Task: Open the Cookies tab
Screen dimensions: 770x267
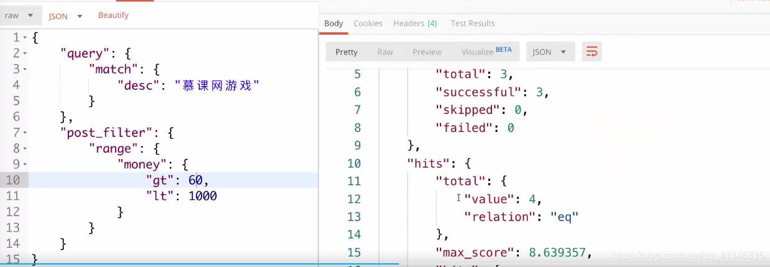Action: tap(368, 24)
